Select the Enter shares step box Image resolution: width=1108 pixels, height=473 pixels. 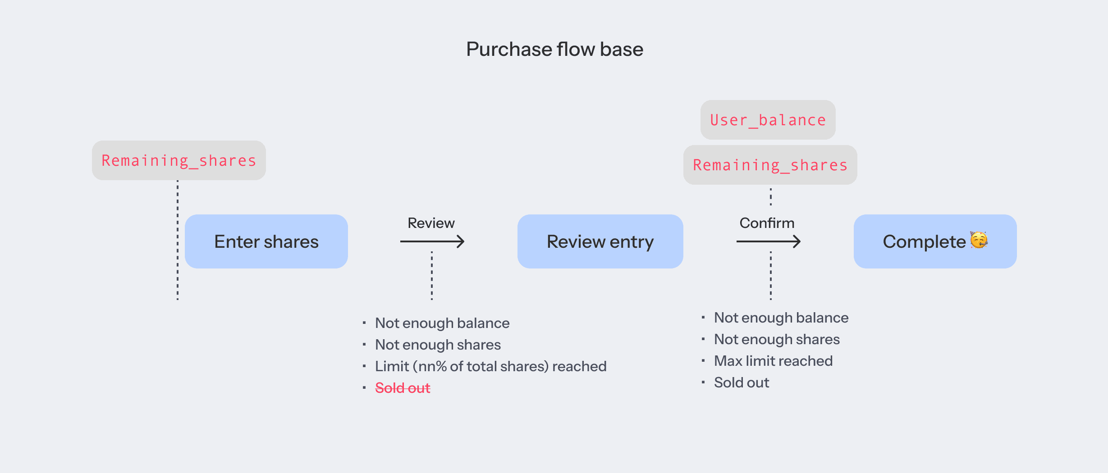(266, 241)
